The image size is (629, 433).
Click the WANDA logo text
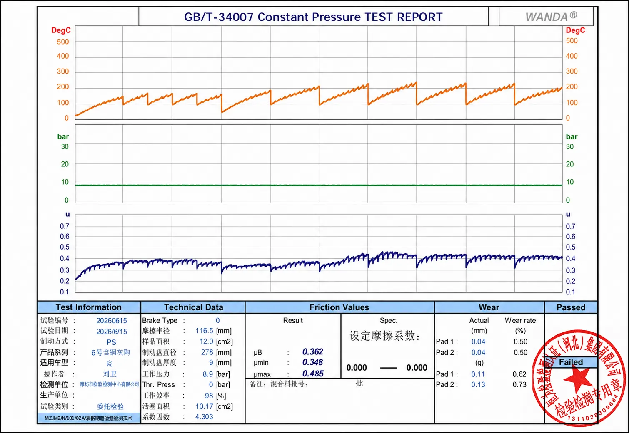click(x=551, y=17)
